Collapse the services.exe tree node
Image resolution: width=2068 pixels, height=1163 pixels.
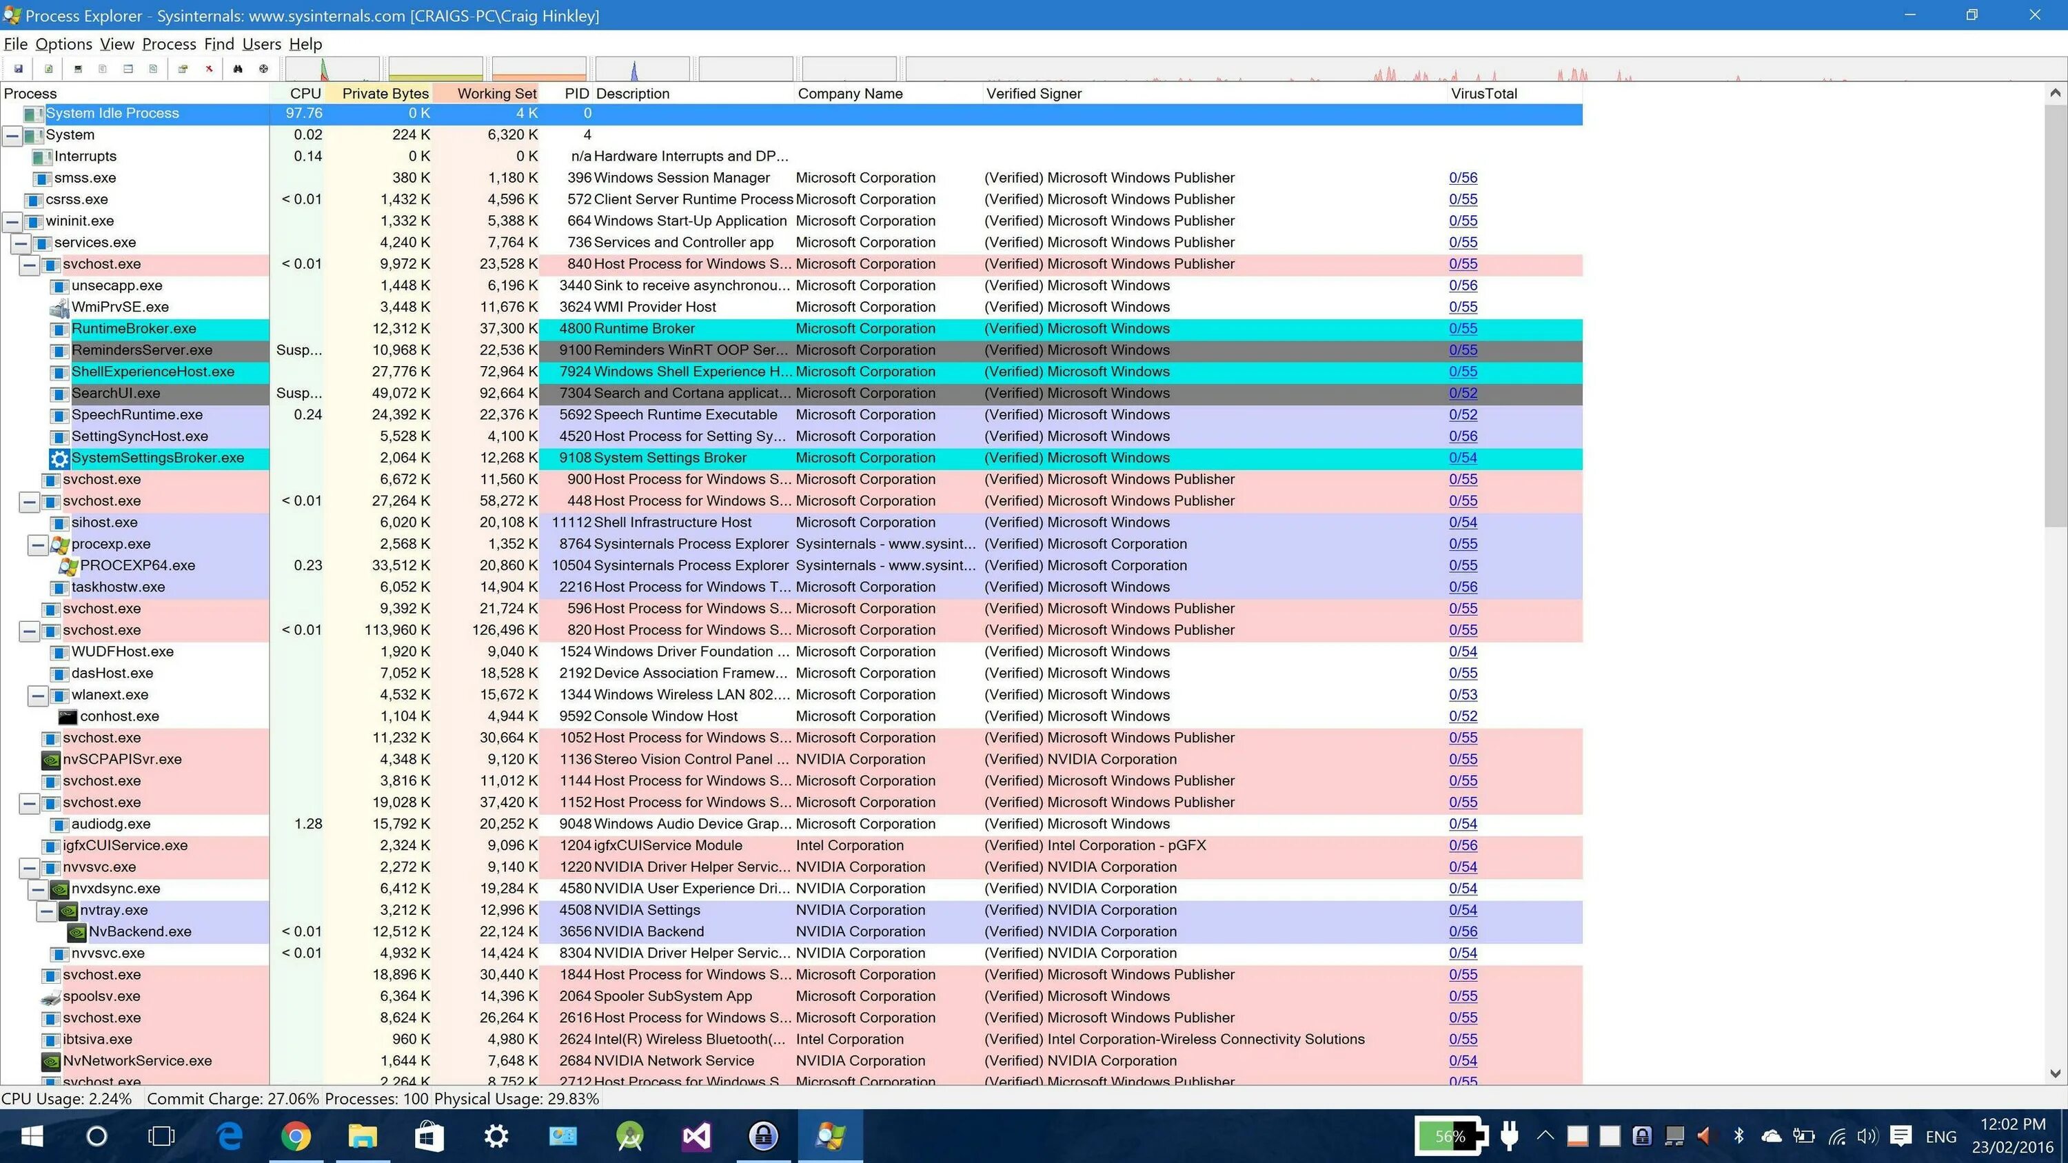21,243
